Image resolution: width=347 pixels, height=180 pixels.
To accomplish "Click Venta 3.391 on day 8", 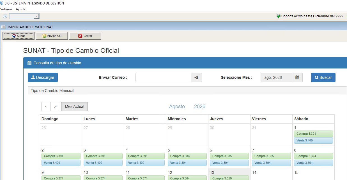I will tap(313, 163).
